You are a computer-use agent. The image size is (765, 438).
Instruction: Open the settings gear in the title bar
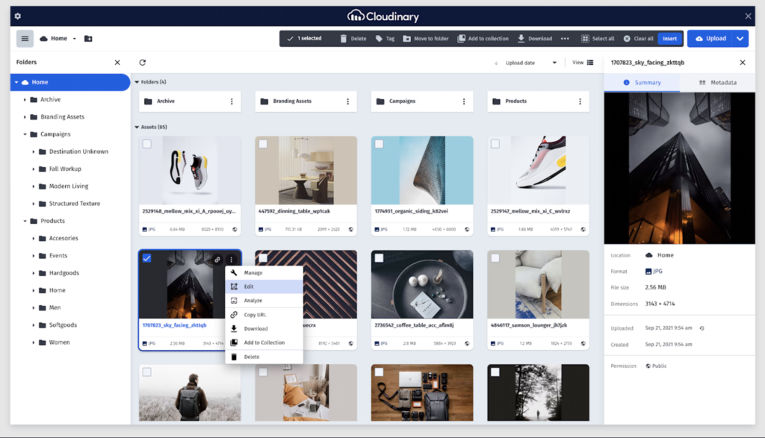pyautogui.click(x=18, y=16)
